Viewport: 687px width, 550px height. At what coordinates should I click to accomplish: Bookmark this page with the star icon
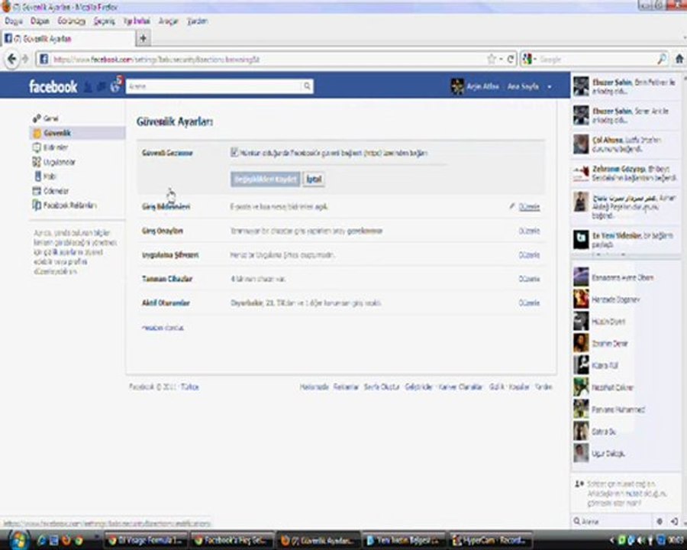point(492,59)
